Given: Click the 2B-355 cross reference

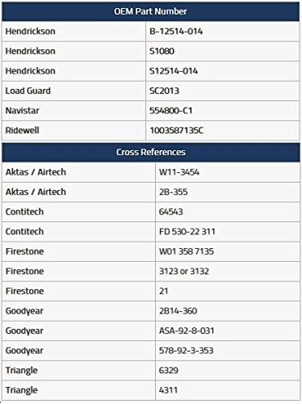Looking at the screenshot, I should click(173, 192).
